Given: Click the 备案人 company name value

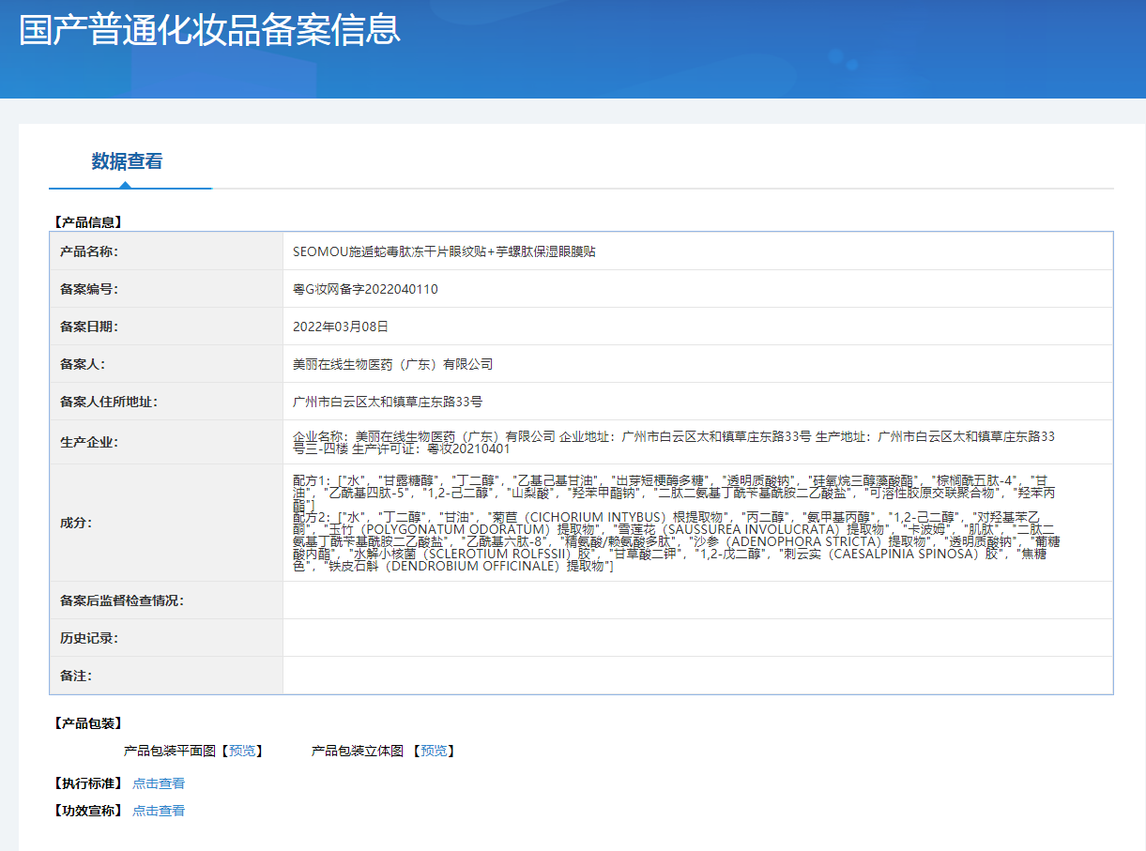Looking at the screenshot, I should point(392,364).
